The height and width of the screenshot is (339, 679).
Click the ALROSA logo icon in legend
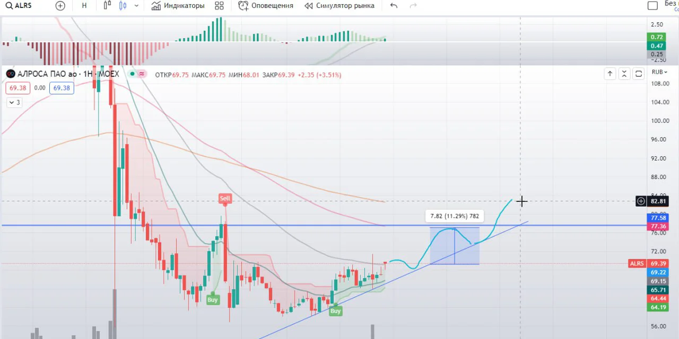[10, 74]
